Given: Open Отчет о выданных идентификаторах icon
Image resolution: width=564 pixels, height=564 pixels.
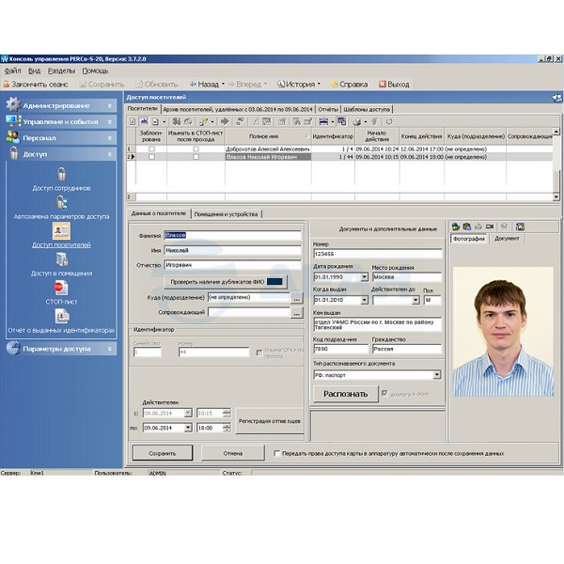Looking at the screenshot, I should click(x=61, y=316).
